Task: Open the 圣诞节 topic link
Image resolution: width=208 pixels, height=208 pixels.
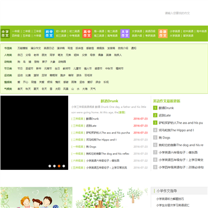Action: (x=29, y=69)
